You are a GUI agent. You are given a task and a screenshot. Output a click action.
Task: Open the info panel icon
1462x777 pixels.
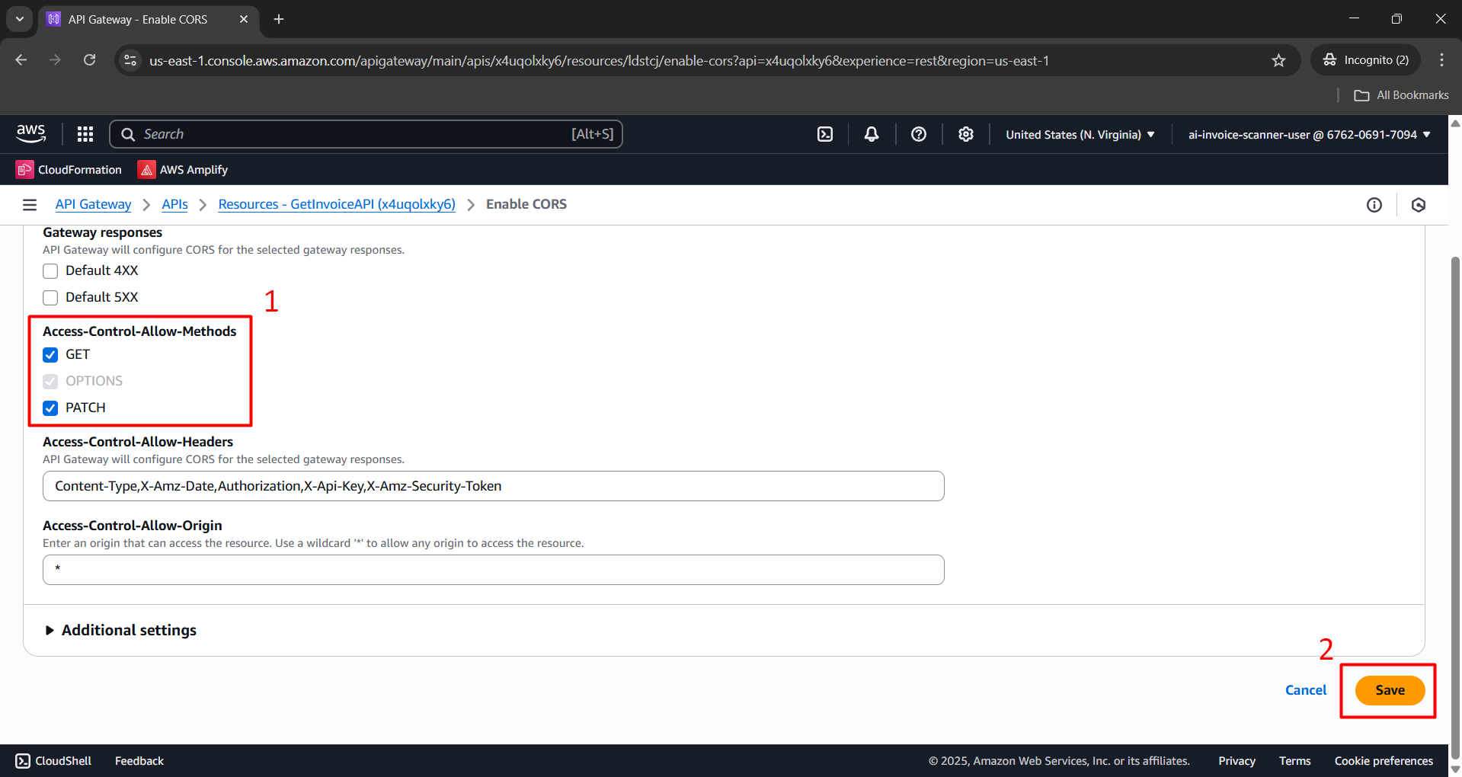1374,204
